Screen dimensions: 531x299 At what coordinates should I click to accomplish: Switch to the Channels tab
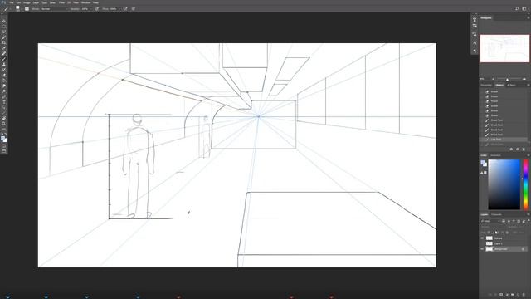pyautogui.click(x=496, y=214)
